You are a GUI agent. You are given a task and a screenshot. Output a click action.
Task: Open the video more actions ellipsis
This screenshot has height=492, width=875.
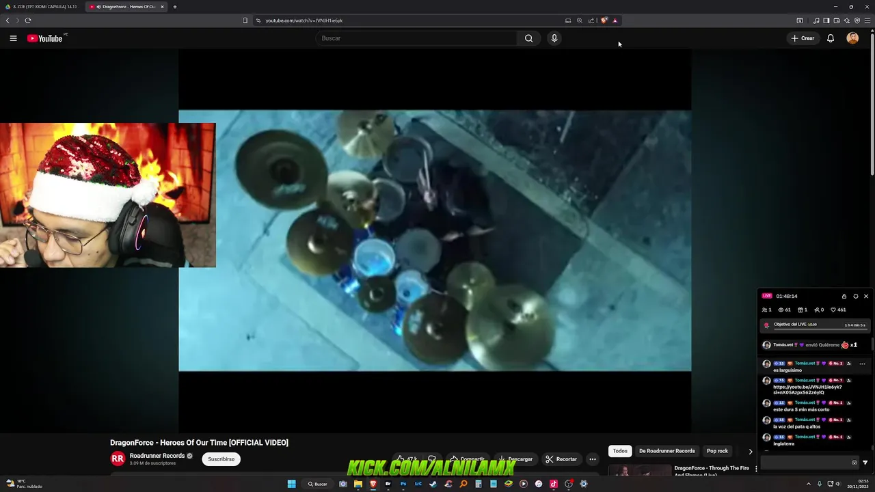593,459
